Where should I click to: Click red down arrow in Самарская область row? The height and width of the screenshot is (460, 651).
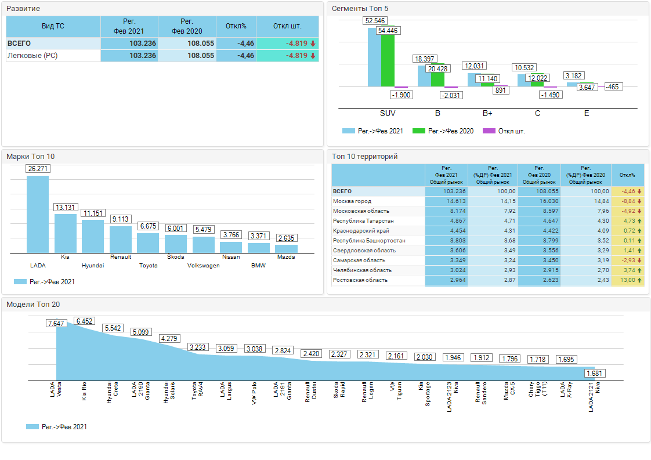(x=639, y=260)
